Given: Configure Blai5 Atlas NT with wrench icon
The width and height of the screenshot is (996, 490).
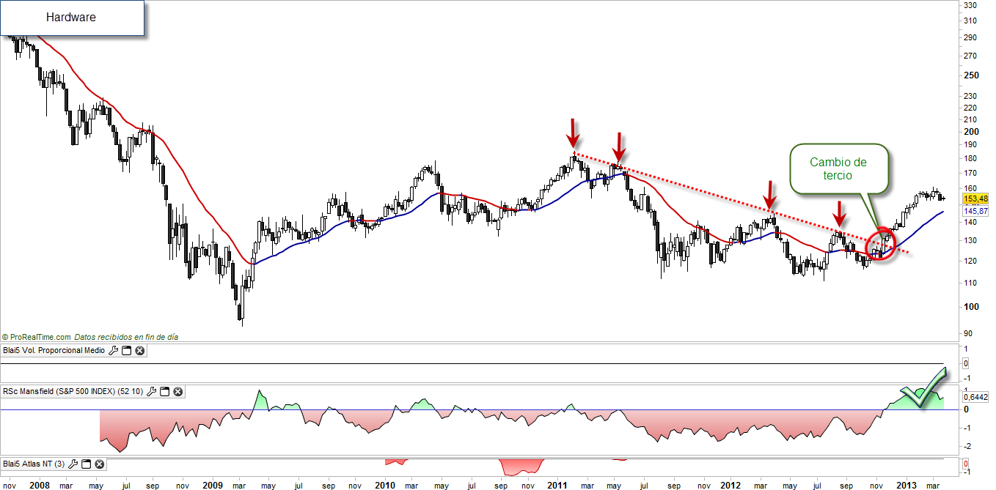Looking at the screenshot, I should pos(73,464).
